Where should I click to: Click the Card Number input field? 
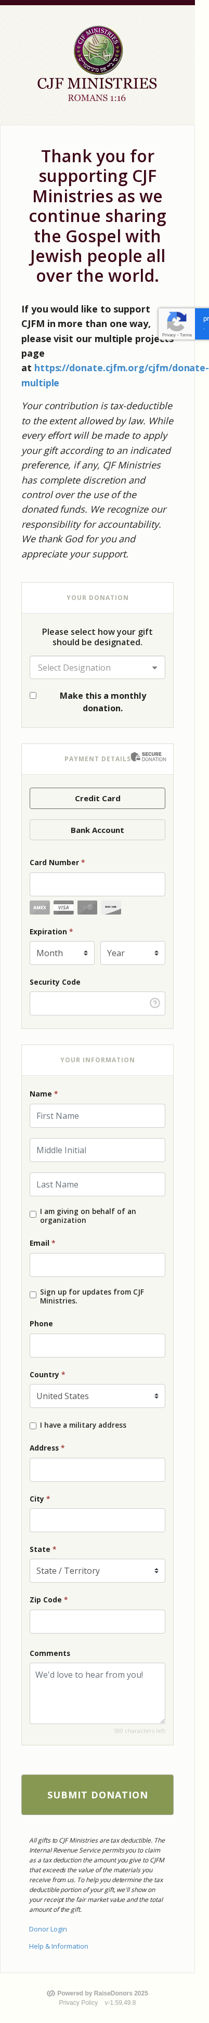tap(97, 884)
